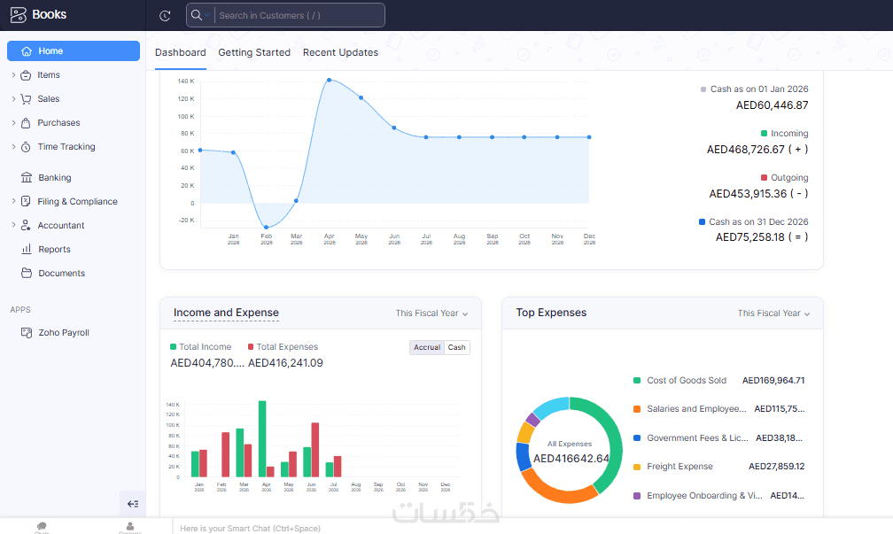Click the search magnifier icon
This screenshot has width=893, height=534.
197,15
